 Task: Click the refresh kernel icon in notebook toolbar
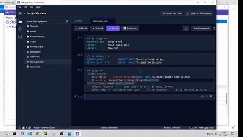(x=186, y=29)
